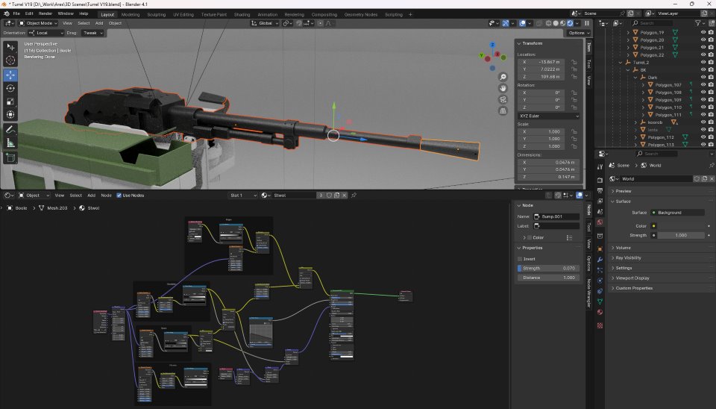The height and width of the screenshot is (409, 716).
Task: Pause viewport render with pause icon
Action: click(x=587, y=23)
